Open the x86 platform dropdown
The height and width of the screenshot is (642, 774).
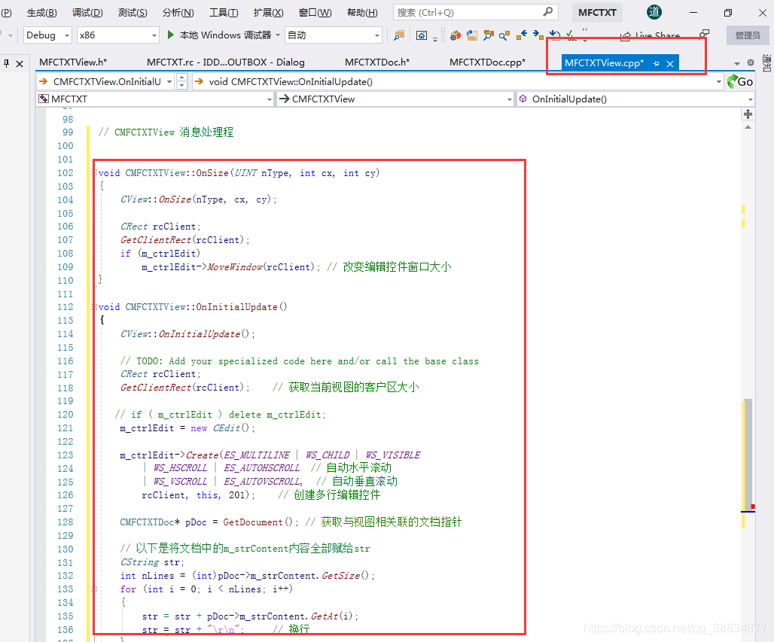117,35
